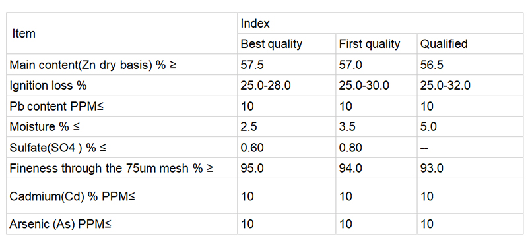Select the 3.5 moisture value
Screen dimensions: 528x243
[x=376, y=126]
